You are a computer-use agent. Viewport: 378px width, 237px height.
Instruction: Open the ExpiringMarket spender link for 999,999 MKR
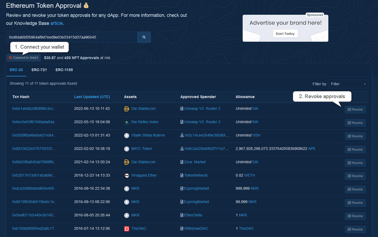tap(196, 188)
